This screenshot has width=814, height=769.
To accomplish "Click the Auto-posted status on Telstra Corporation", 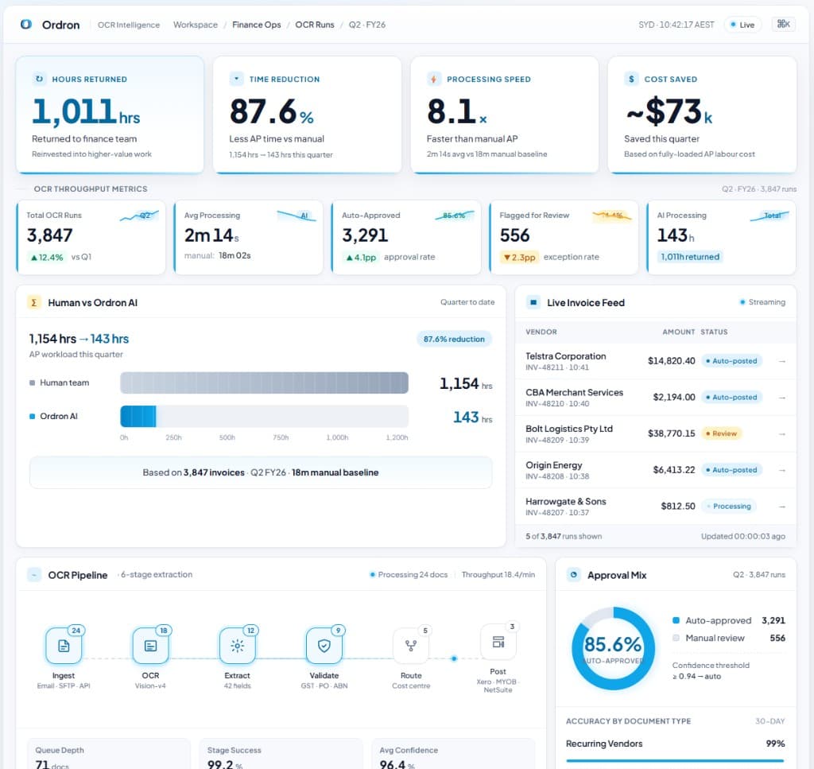I will coord(731,361).
